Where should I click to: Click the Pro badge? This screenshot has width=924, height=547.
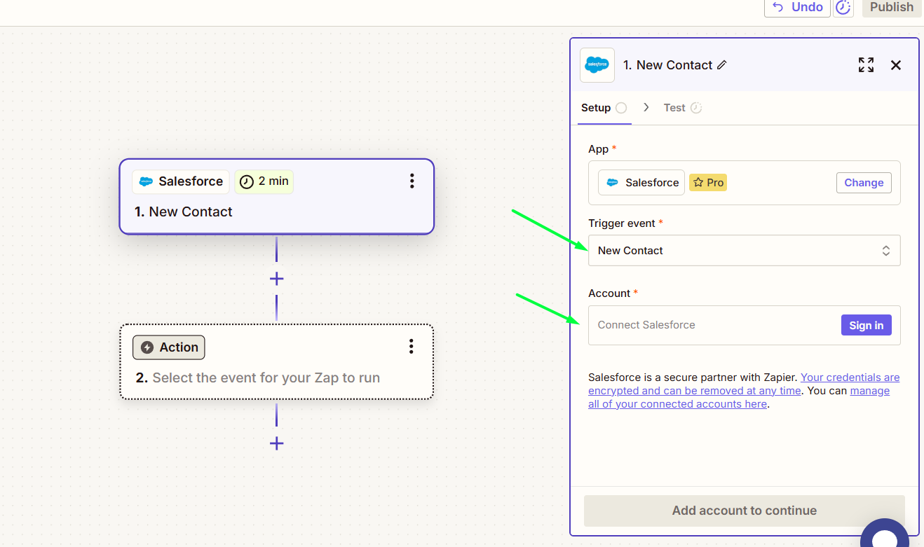(708, 183)
